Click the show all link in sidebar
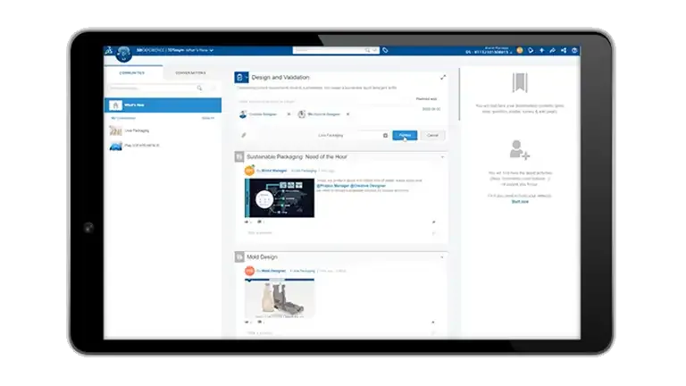The width and height of the screenshot is (686, 386). tap(208, 118)
